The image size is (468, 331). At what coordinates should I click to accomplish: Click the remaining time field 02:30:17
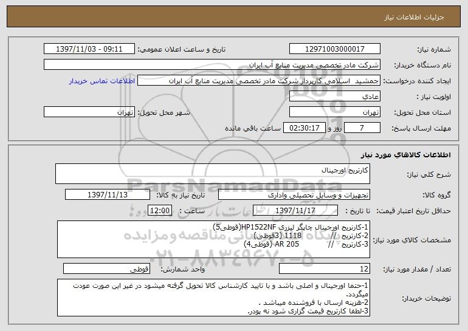tap(304, 128)
